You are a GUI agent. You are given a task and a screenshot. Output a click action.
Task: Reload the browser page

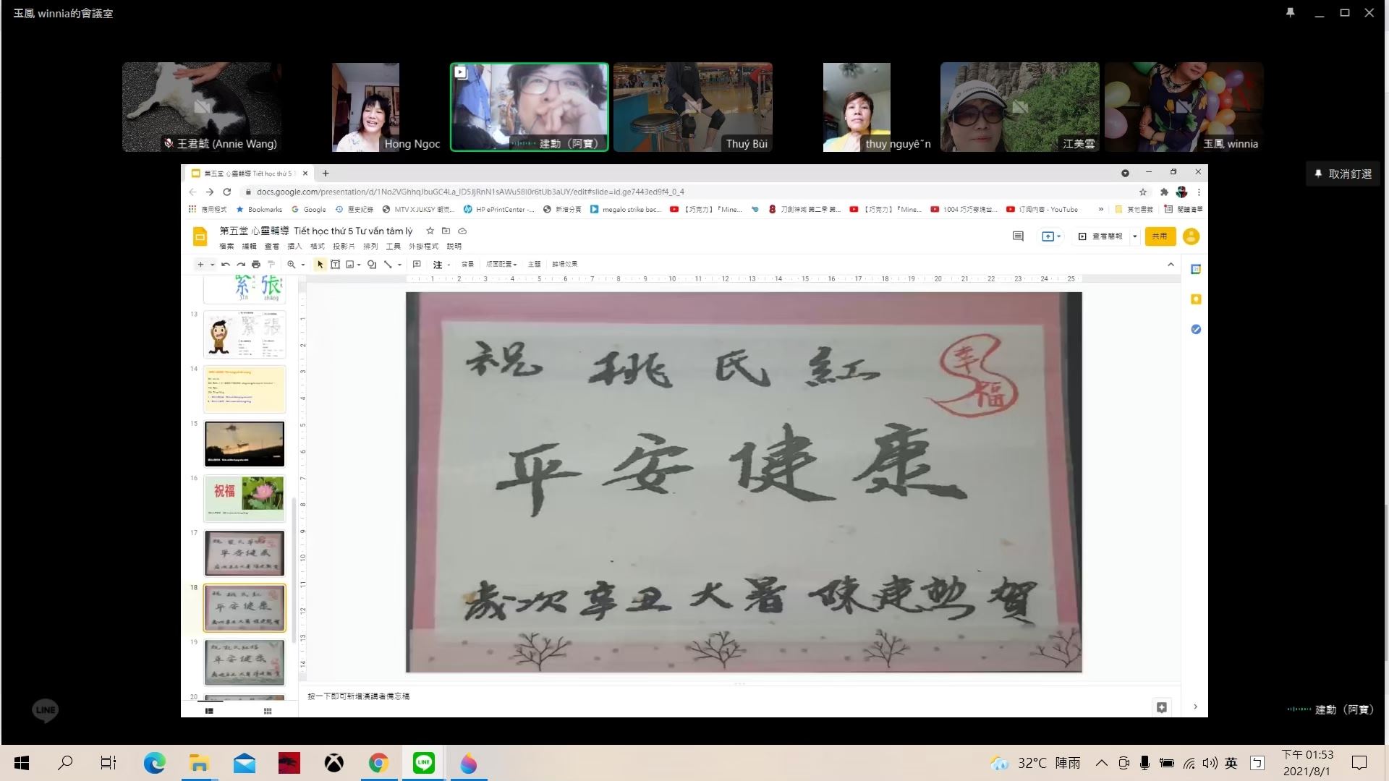coord(227,192)
